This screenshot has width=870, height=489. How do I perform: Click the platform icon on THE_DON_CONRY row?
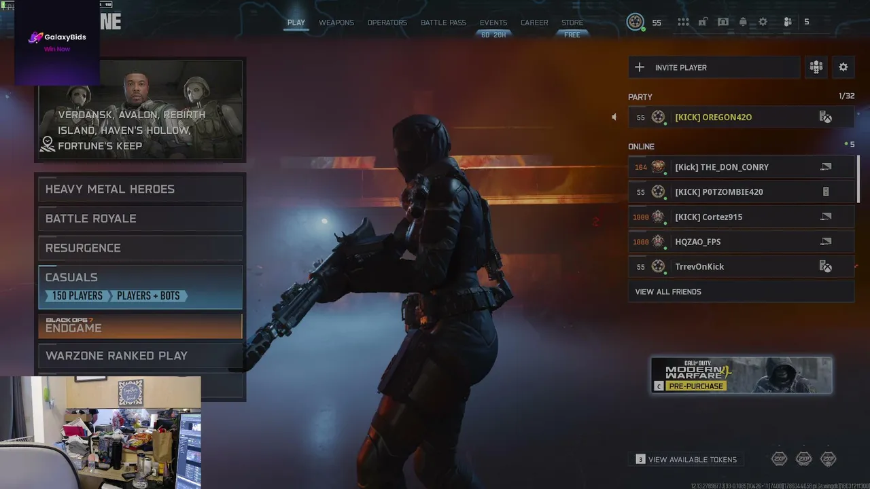pos(826,167)
